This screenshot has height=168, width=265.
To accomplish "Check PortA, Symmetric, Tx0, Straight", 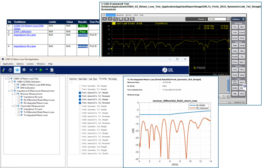I will 80,86.
